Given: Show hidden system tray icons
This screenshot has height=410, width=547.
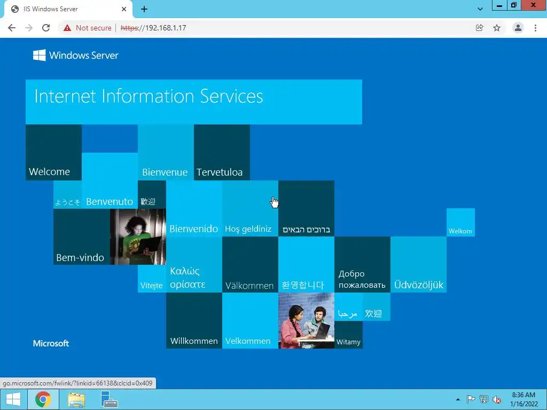Looking at the screenshot, I should pos(458,399).
